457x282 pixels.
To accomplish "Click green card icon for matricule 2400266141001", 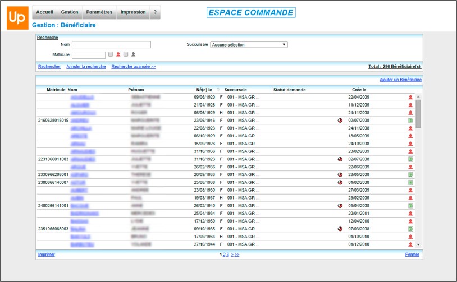I will (410, 206).
